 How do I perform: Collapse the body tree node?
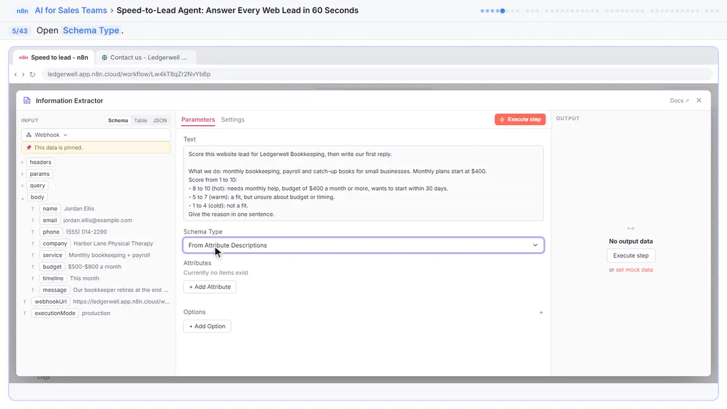coord(23,198)
